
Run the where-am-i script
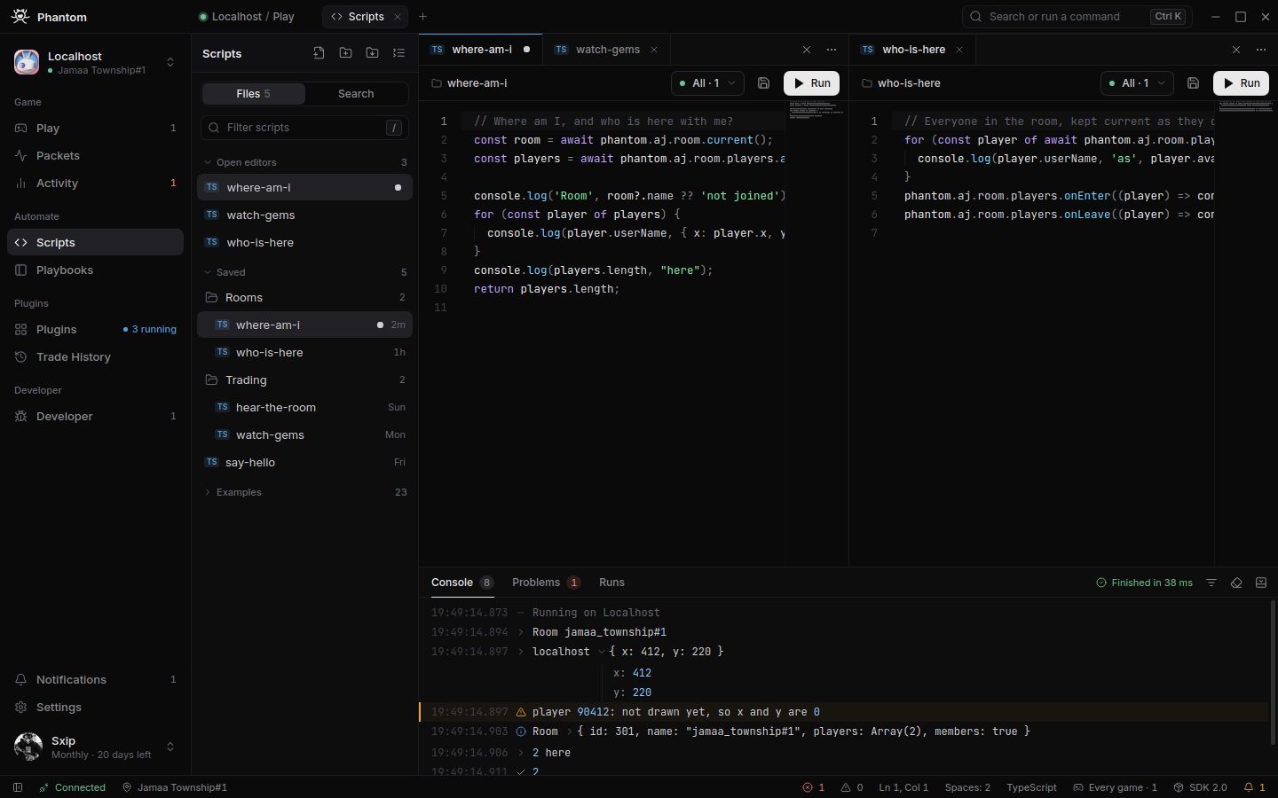(x=812, y=83)
